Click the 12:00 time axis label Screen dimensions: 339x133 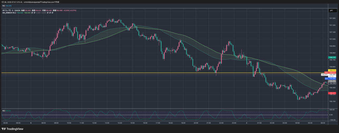pyautogui.click(x=94, y=123)
